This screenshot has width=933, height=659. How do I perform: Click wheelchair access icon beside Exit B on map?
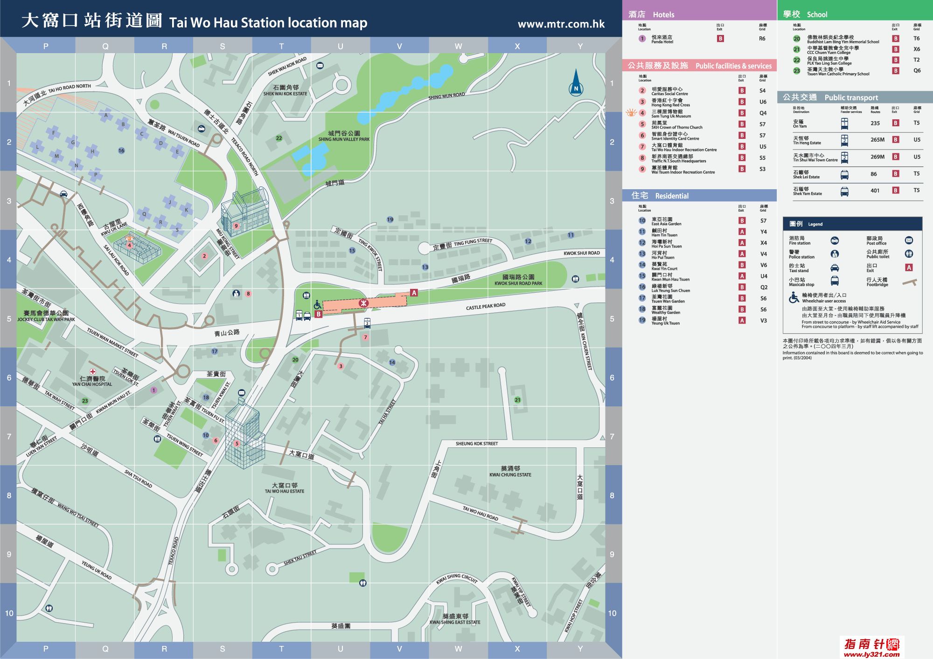[x=317, y=305]
